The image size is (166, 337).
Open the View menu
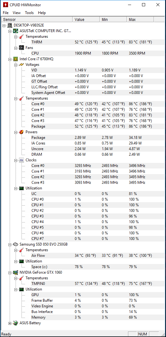(x=17, y=13)
